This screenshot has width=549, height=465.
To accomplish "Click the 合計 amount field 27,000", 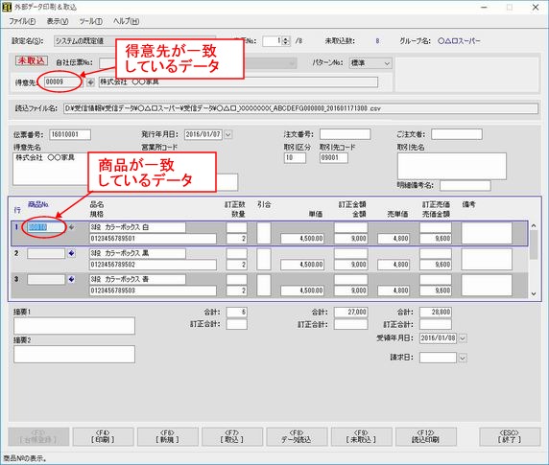I will point(351,312).
